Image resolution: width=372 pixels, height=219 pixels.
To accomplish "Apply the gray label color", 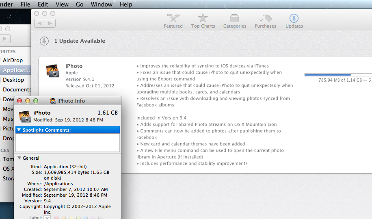I will click(100, 217).
